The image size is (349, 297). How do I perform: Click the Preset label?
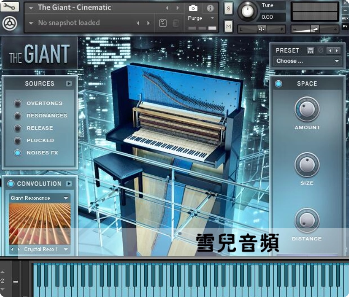tap(287, 51)
